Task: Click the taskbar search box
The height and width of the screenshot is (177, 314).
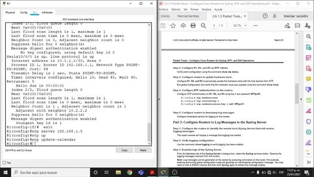Action: coord(51,172)
